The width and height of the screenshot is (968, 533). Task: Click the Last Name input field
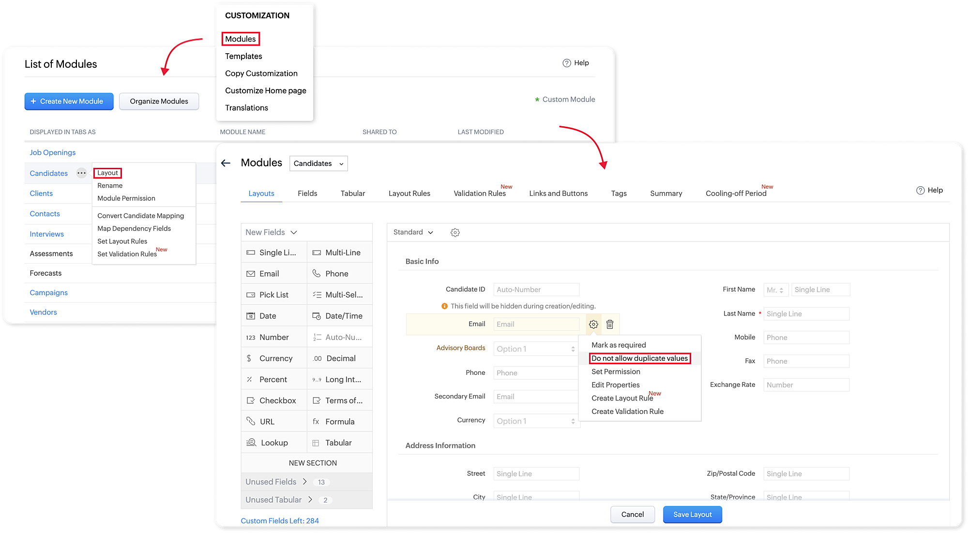tap(806, 314)
